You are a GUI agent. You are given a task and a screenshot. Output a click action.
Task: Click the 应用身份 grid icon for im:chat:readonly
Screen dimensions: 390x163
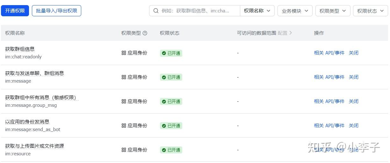pyautogui.click(x=124, y=53)
